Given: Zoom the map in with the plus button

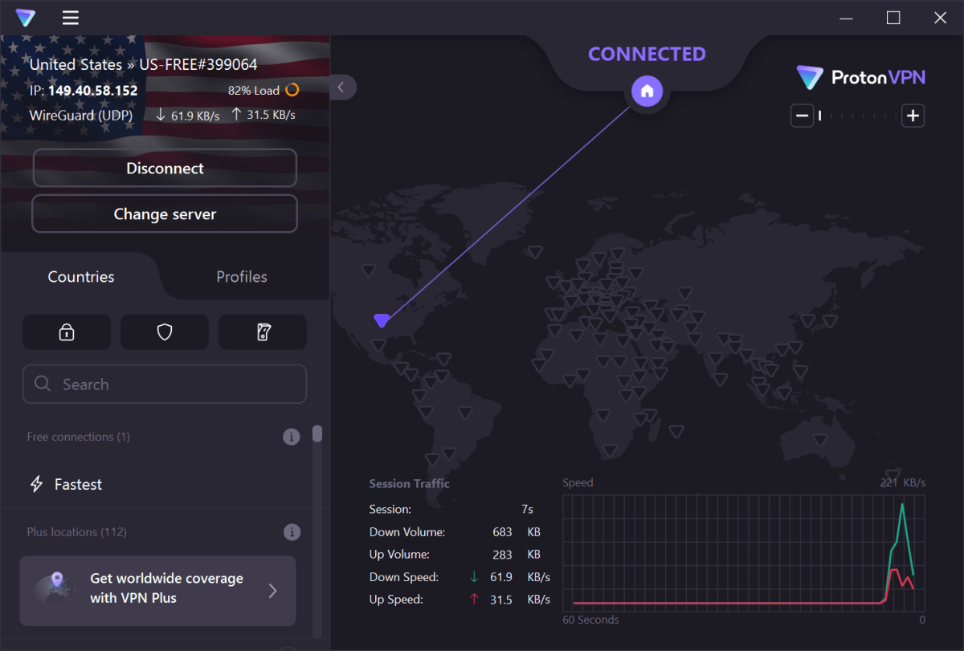Looking at the screenshot, I should (x=913, y=116).
